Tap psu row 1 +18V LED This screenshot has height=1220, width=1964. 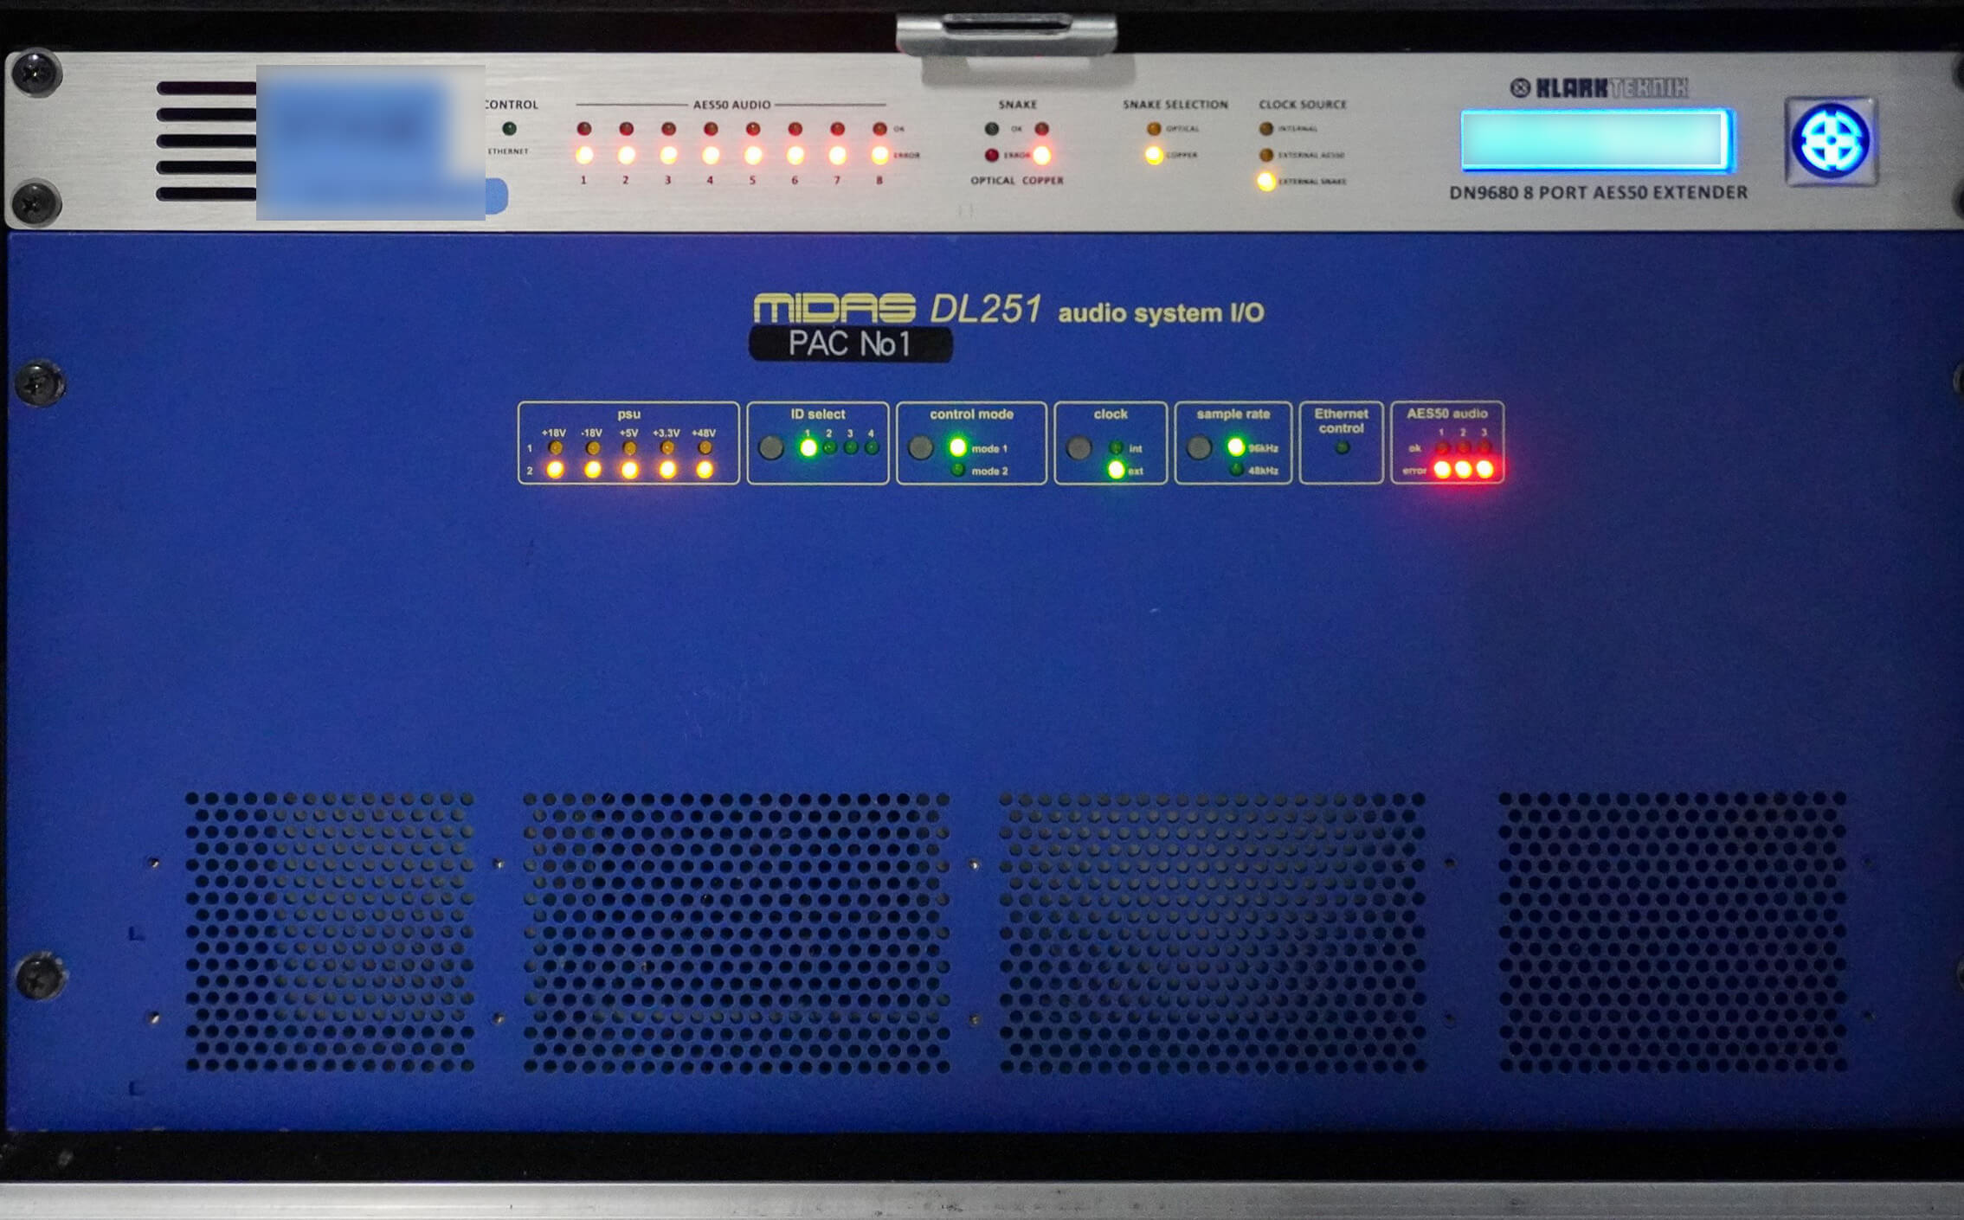click(x=555, y=447)
